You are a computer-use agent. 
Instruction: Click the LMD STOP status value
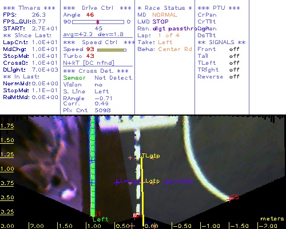160,22
